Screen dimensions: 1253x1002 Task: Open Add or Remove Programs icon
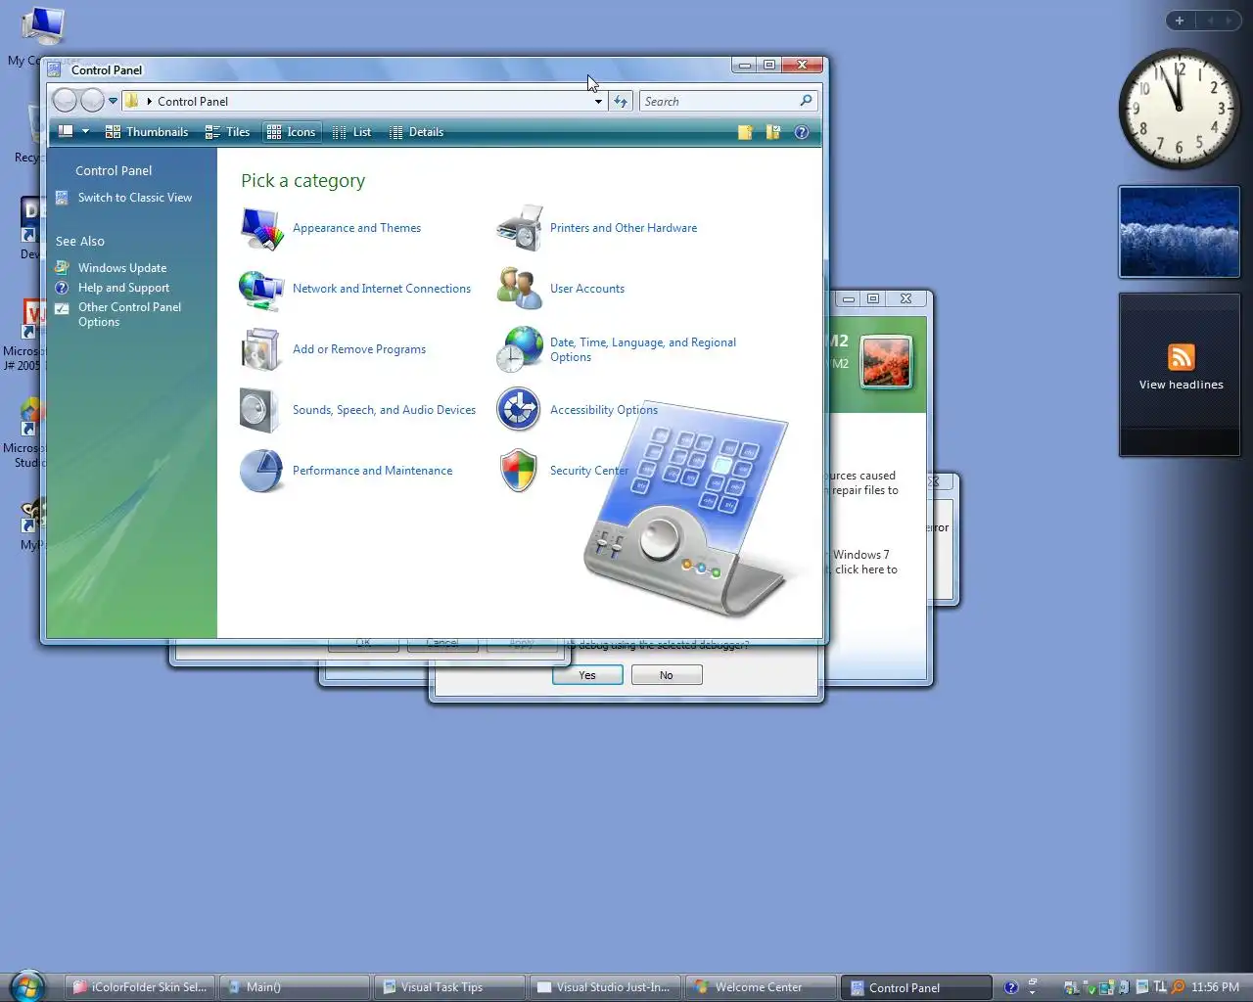coord(261,350)
